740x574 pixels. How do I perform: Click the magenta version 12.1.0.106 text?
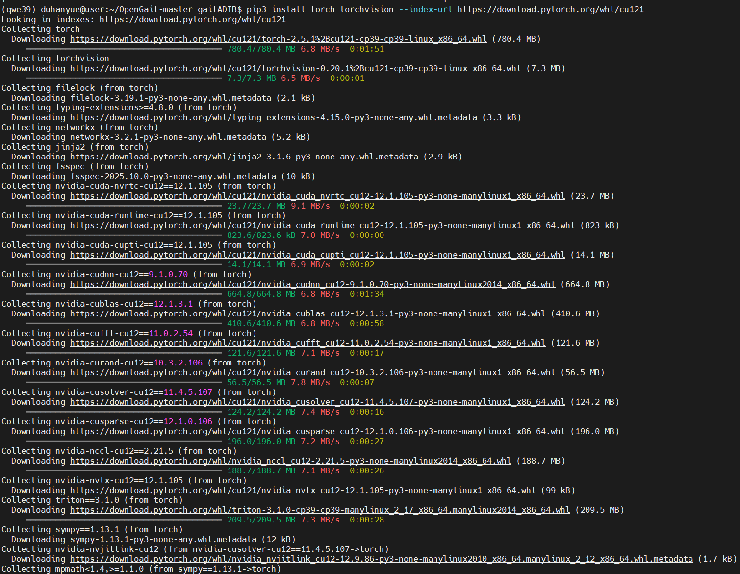tap(188, 421)
